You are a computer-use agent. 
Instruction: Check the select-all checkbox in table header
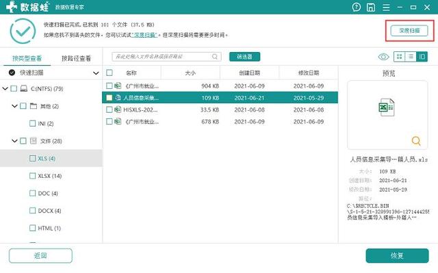[x=109, y=73]
